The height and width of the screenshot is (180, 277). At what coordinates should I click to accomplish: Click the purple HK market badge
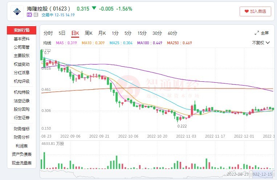(x=29, y=15)
